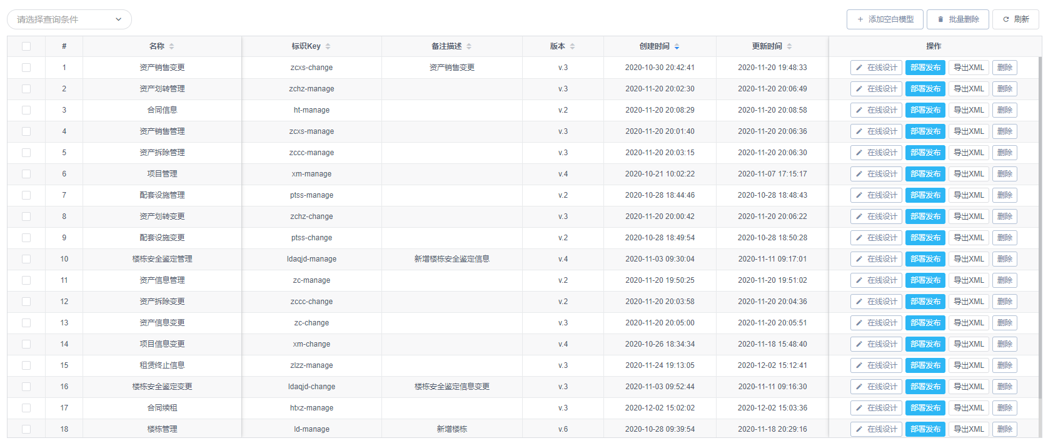Open 在线设计 for 合同信息 row

(876, 110)
